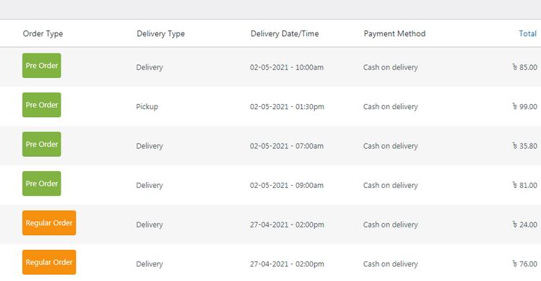Sort orders by the Total column header
Viewport: 541px width, 281px height.
527,33
